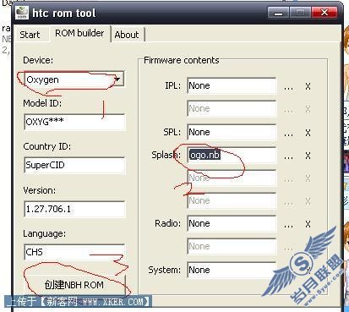
Task: Select the ROM builder tab
Action: point(79,33)
